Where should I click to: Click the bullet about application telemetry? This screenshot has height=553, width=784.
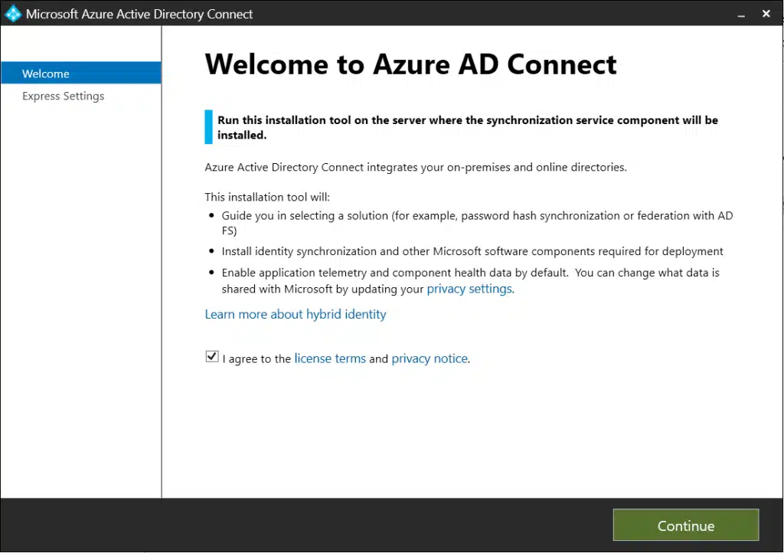470,273
